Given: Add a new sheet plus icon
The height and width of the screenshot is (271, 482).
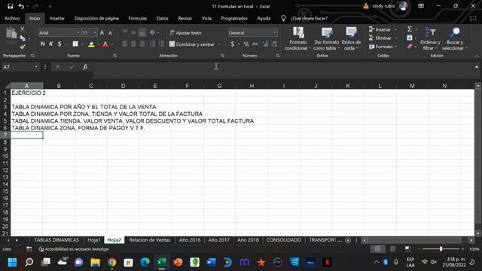Looking at the screenshot, I should [348, 240].
